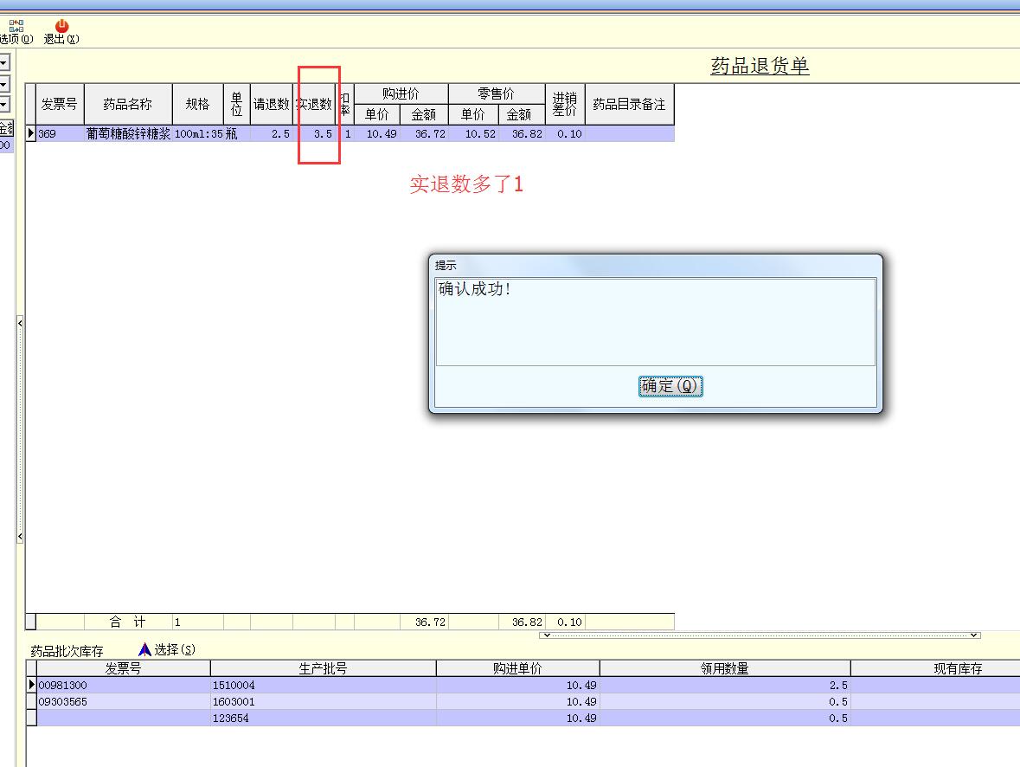Click specification cell 100ml:35
The image size is (1020, 767).
[x=198, y=133]
